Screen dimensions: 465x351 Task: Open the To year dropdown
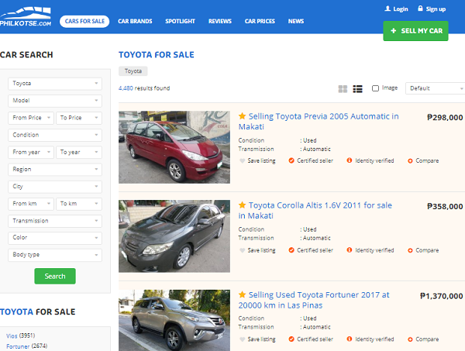point(79,153)
